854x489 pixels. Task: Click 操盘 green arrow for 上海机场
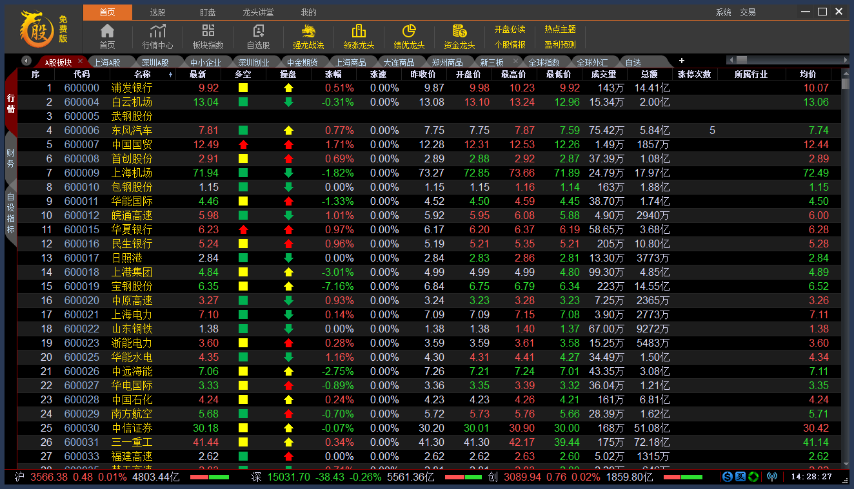click(288, 173)
